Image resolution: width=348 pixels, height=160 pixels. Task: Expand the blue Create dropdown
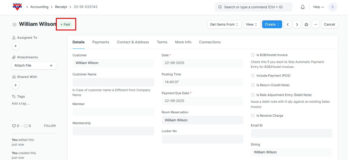[272, 25]
